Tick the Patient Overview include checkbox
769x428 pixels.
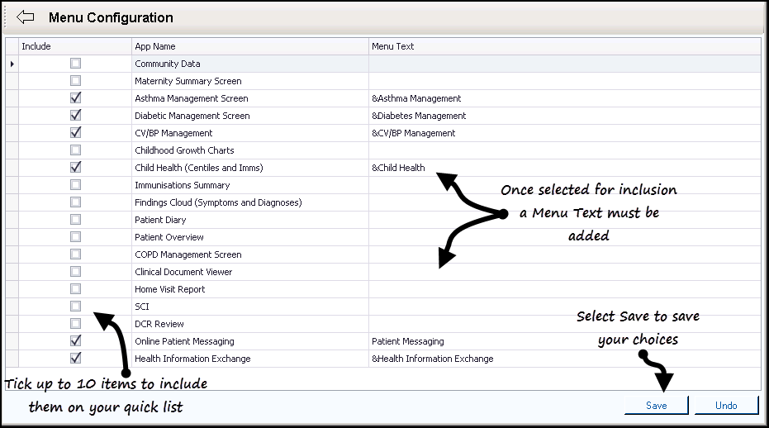tap(76, 237)
